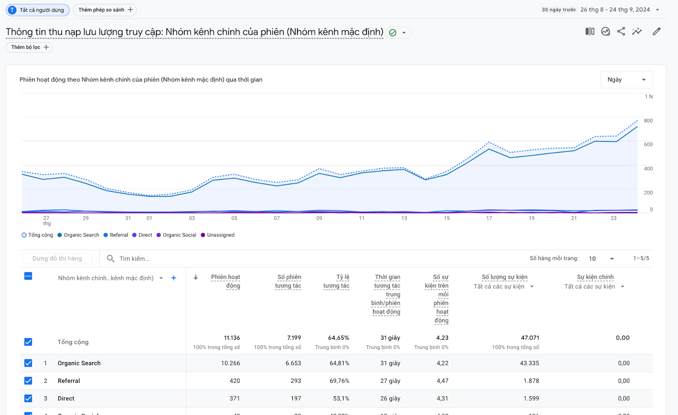
Task: Click the 43.335 event count value
Action: [x=529, y=363]
